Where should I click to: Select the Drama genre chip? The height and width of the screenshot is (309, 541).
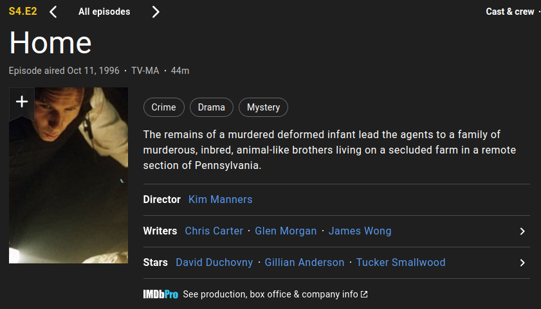click(x=211, y=107)
